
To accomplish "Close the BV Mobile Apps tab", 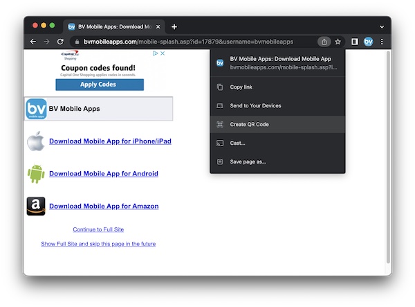I will tap(158, 27).
